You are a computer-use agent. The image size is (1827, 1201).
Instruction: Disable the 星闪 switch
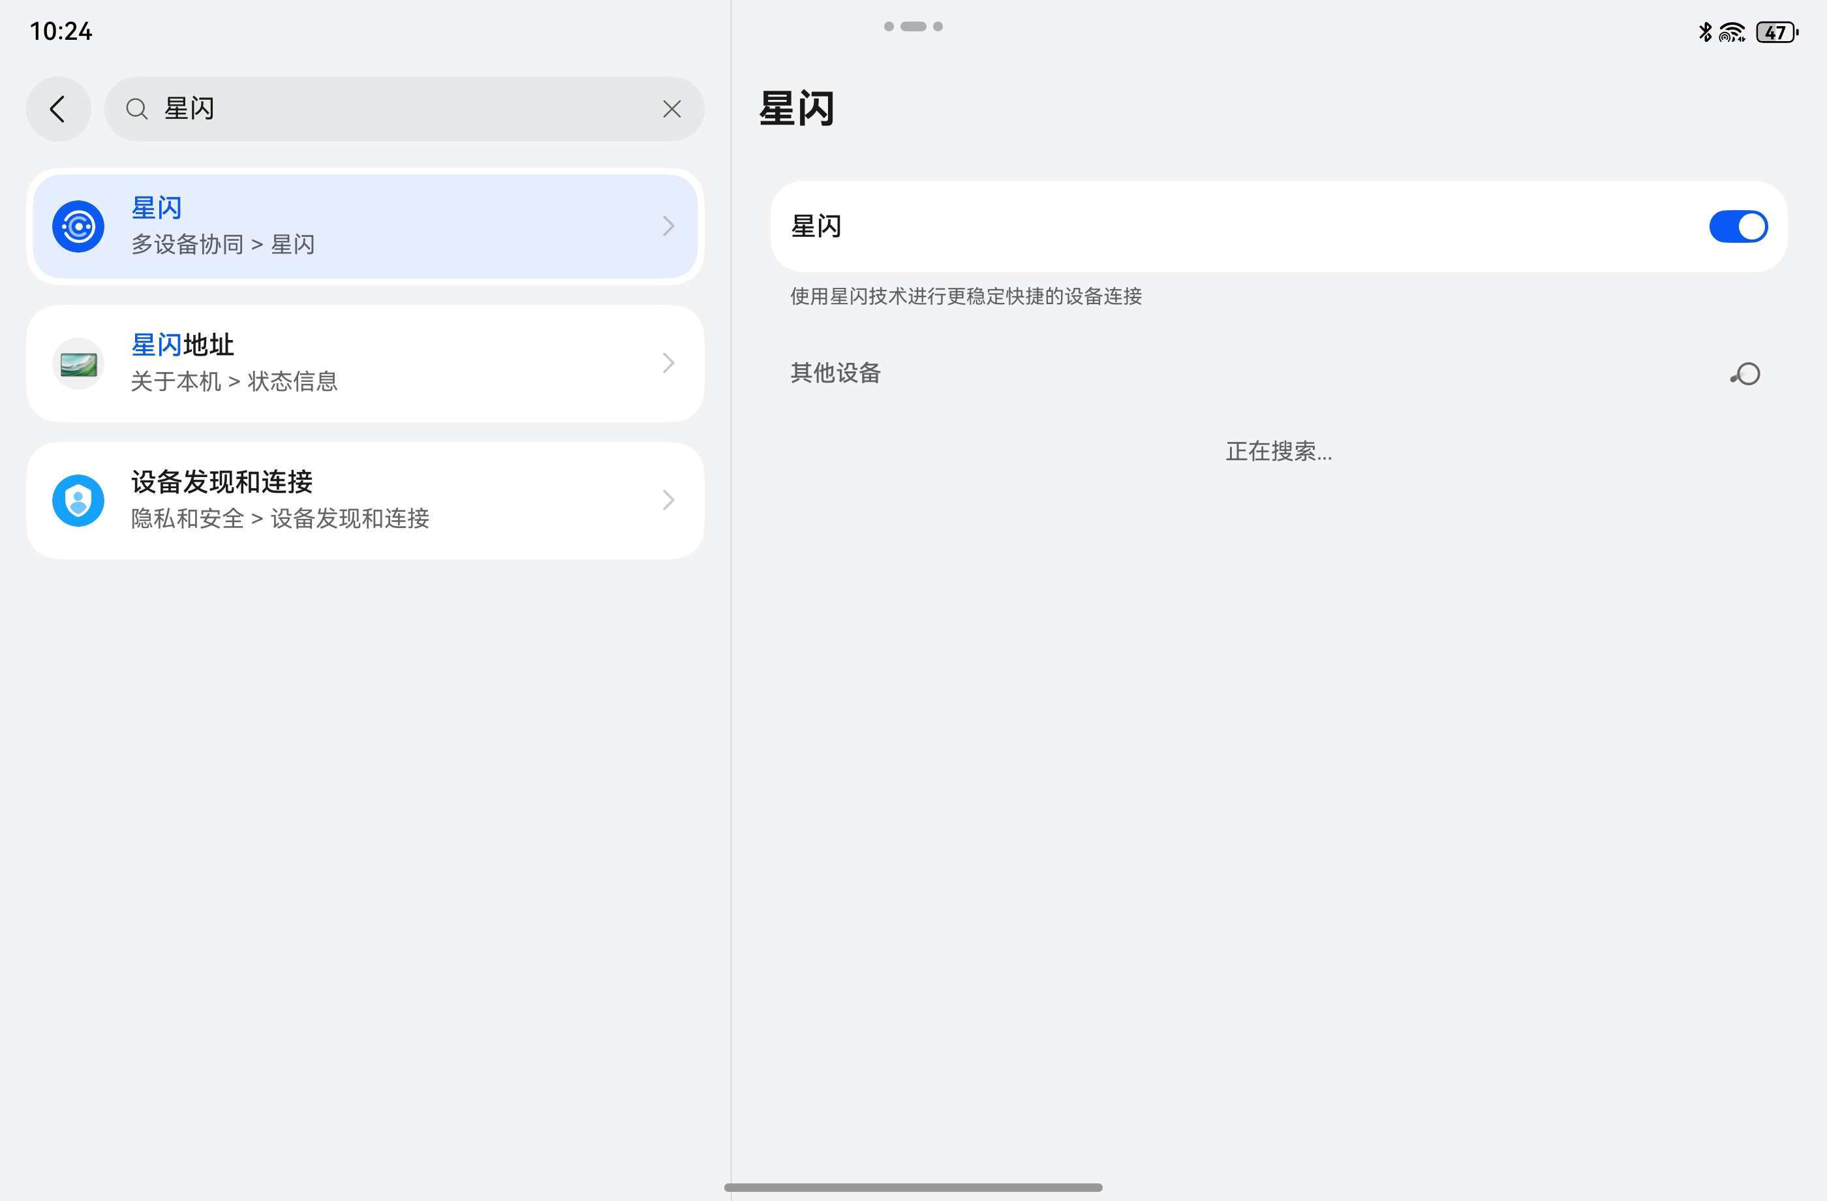point(1739,226)
